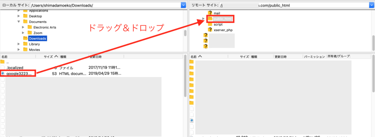Click the .localized file icon
The width and height of the screenshot is (375, 137).
3,68
